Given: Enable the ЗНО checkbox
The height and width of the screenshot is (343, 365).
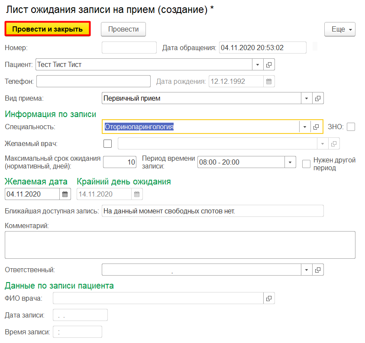Looking at the screenshot, I should coord(351,127).
